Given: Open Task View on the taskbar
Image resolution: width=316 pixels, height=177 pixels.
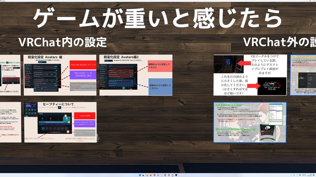Looking at the screenshot, I should (143, 175).
